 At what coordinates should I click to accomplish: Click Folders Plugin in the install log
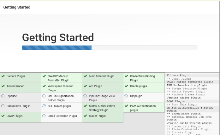178,76
